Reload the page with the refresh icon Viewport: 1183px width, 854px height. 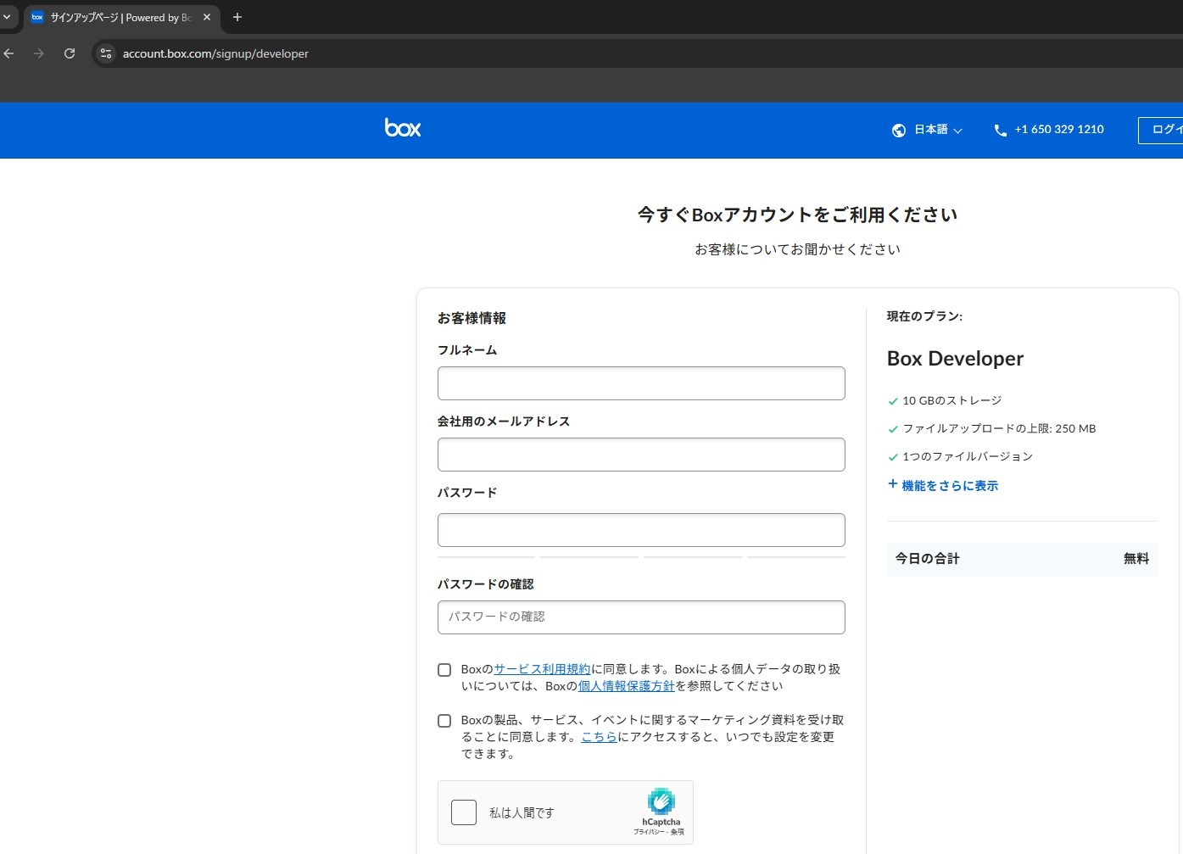click(70, 53)
